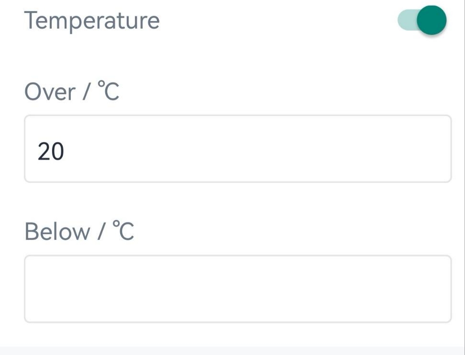The image size is (465, 355).
Task: Click the word "Over" above first field
Action: click(50, 91)
